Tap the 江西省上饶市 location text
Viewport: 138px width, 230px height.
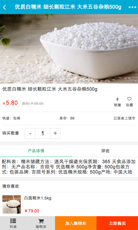point(124,118)
